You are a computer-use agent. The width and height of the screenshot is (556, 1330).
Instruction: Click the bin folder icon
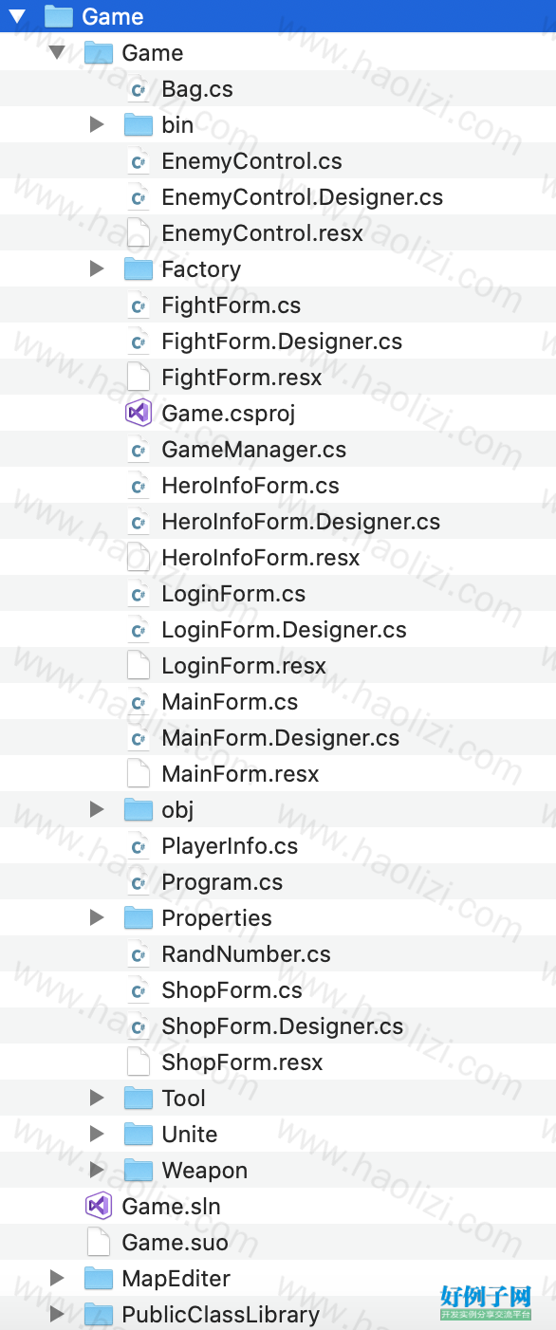[139, 124]
